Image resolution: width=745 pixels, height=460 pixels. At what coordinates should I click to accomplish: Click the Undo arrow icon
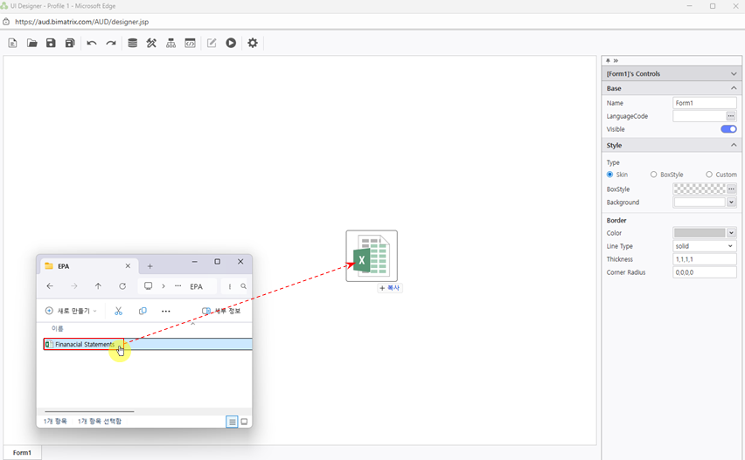(92, 43)
